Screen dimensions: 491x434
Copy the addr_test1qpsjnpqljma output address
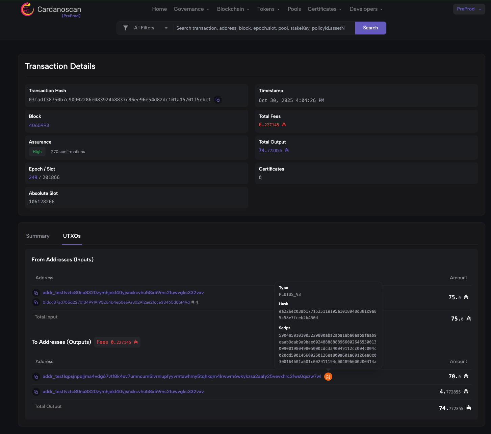coord(36,377)
